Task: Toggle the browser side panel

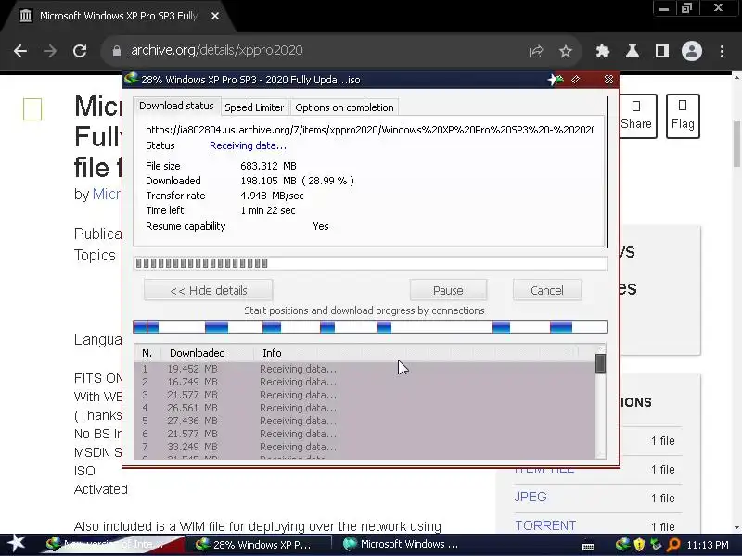Action: pyautogui.click(x=662, y=51)
